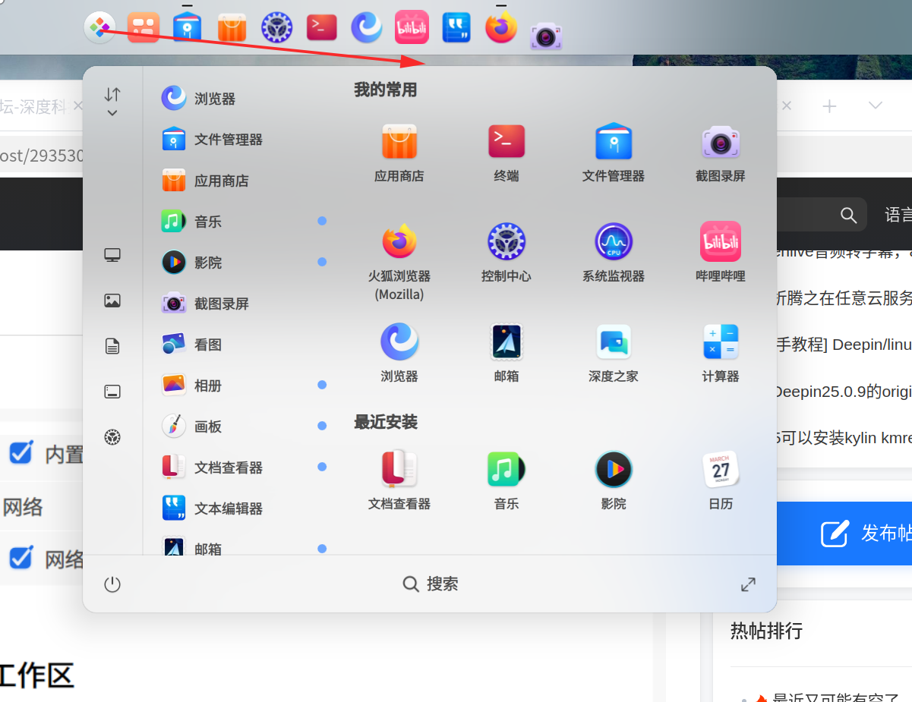Click the multitasking view dock icon
The height and width of the screenshot is (702, 912).
(x=143, y=28)
